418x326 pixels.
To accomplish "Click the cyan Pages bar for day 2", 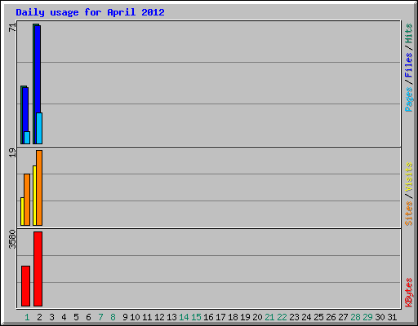I will [39, 128].
